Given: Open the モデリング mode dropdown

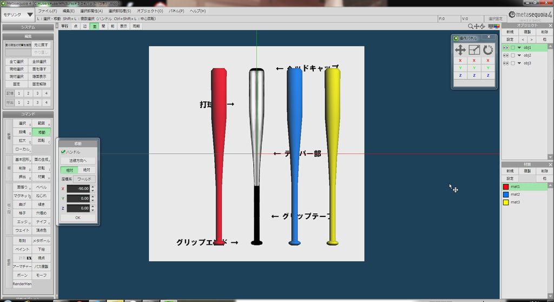Looking at the screenshot, I should point(18,15).
